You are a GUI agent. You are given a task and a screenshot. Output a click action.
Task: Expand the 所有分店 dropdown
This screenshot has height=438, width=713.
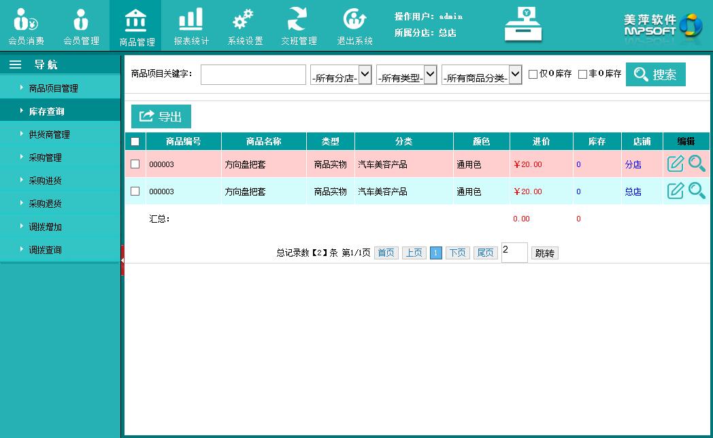[x=341, y=75]
